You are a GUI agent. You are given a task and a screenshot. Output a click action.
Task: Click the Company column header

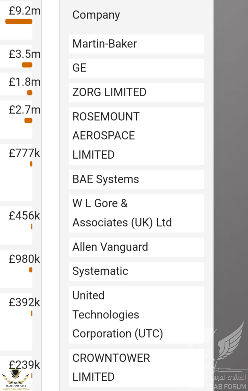(x=96, y=15)
